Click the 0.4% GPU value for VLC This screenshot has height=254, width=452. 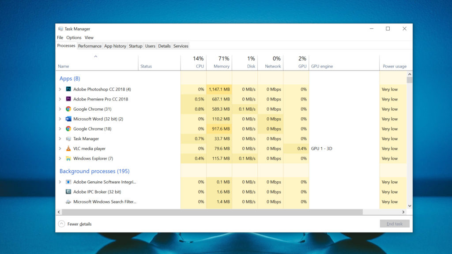click(x=296, y=149)
